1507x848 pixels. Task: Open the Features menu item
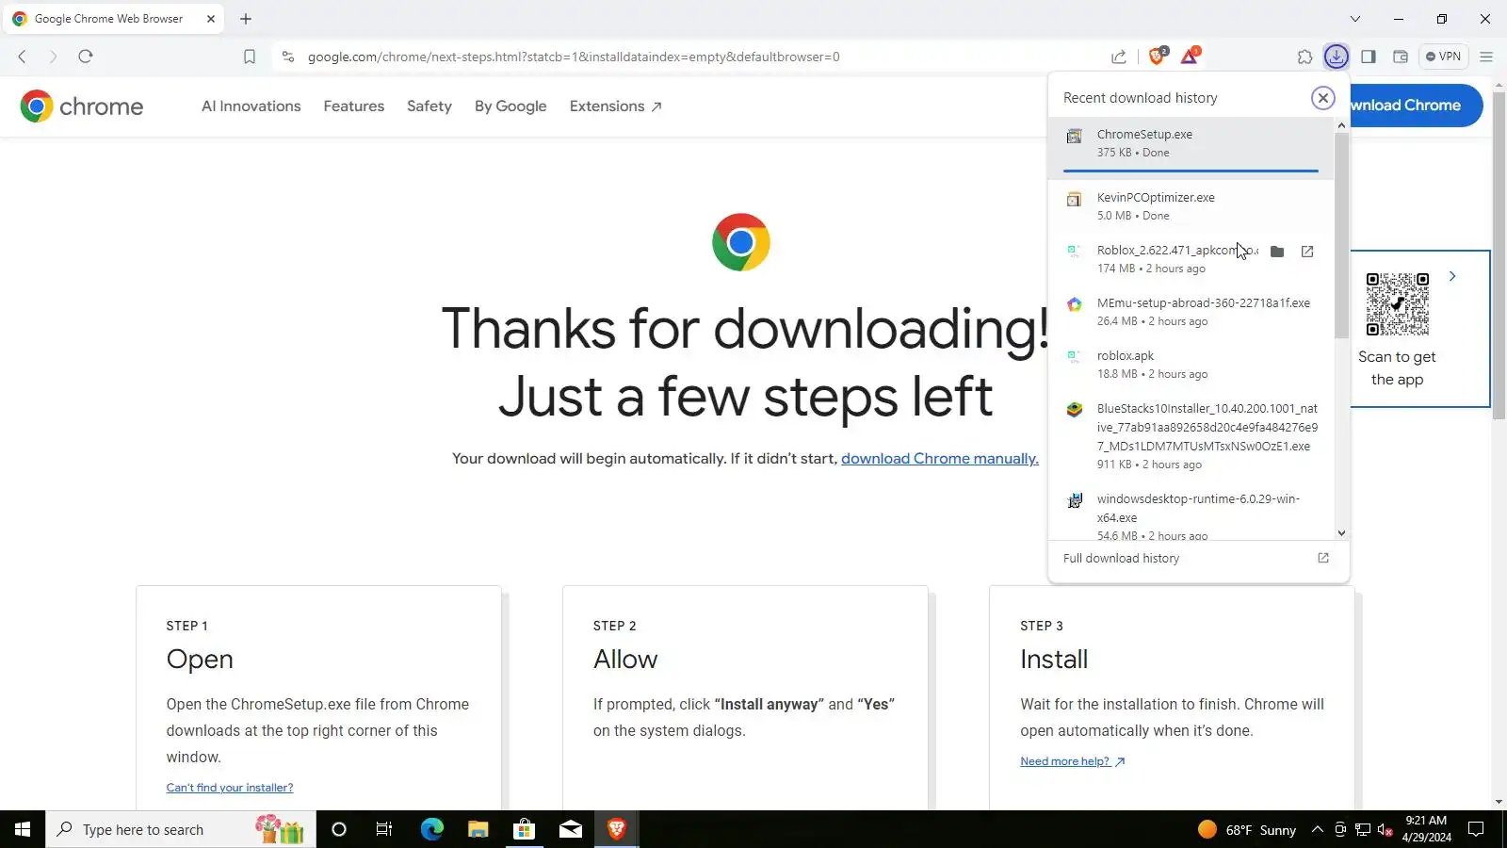pyautogui.click(x=354, y=106)
